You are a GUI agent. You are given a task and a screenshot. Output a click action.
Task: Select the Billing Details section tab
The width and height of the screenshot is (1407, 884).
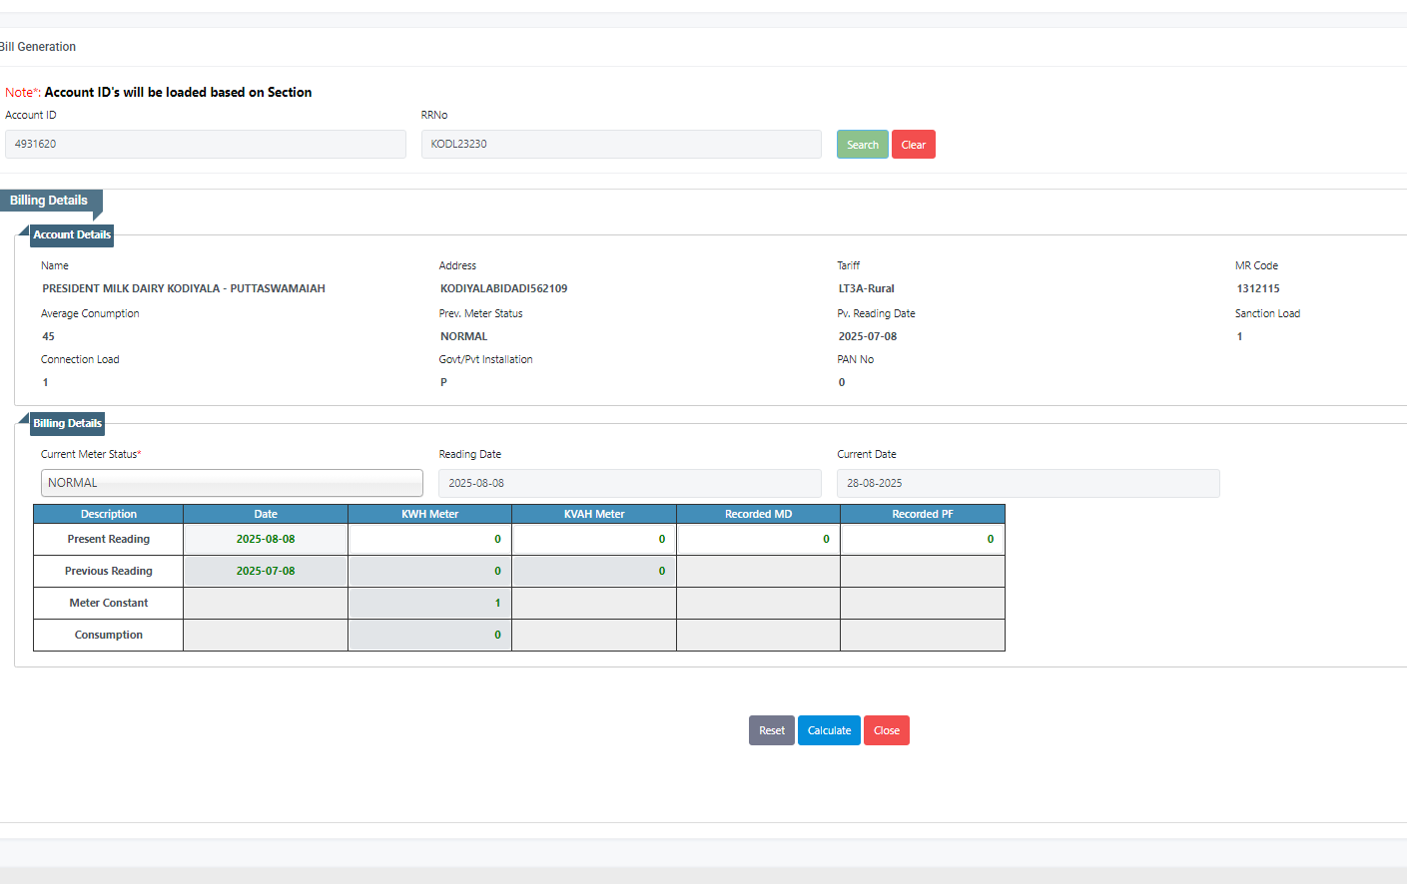(x=49, y=201)
